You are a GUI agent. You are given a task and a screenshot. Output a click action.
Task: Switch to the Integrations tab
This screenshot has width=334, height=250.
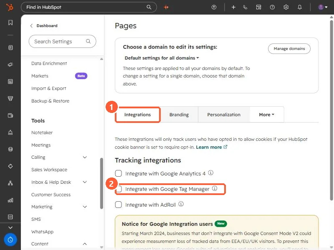coord(138,115)
